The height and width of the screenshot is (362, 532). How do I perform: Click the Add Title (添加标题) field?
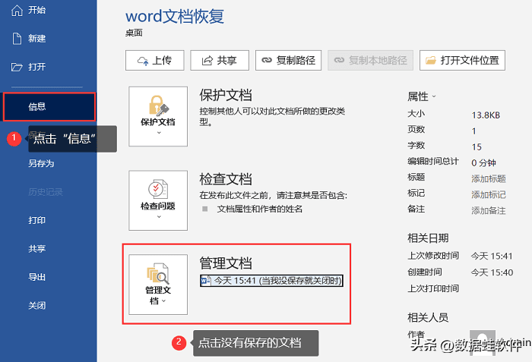coord(489,178)
